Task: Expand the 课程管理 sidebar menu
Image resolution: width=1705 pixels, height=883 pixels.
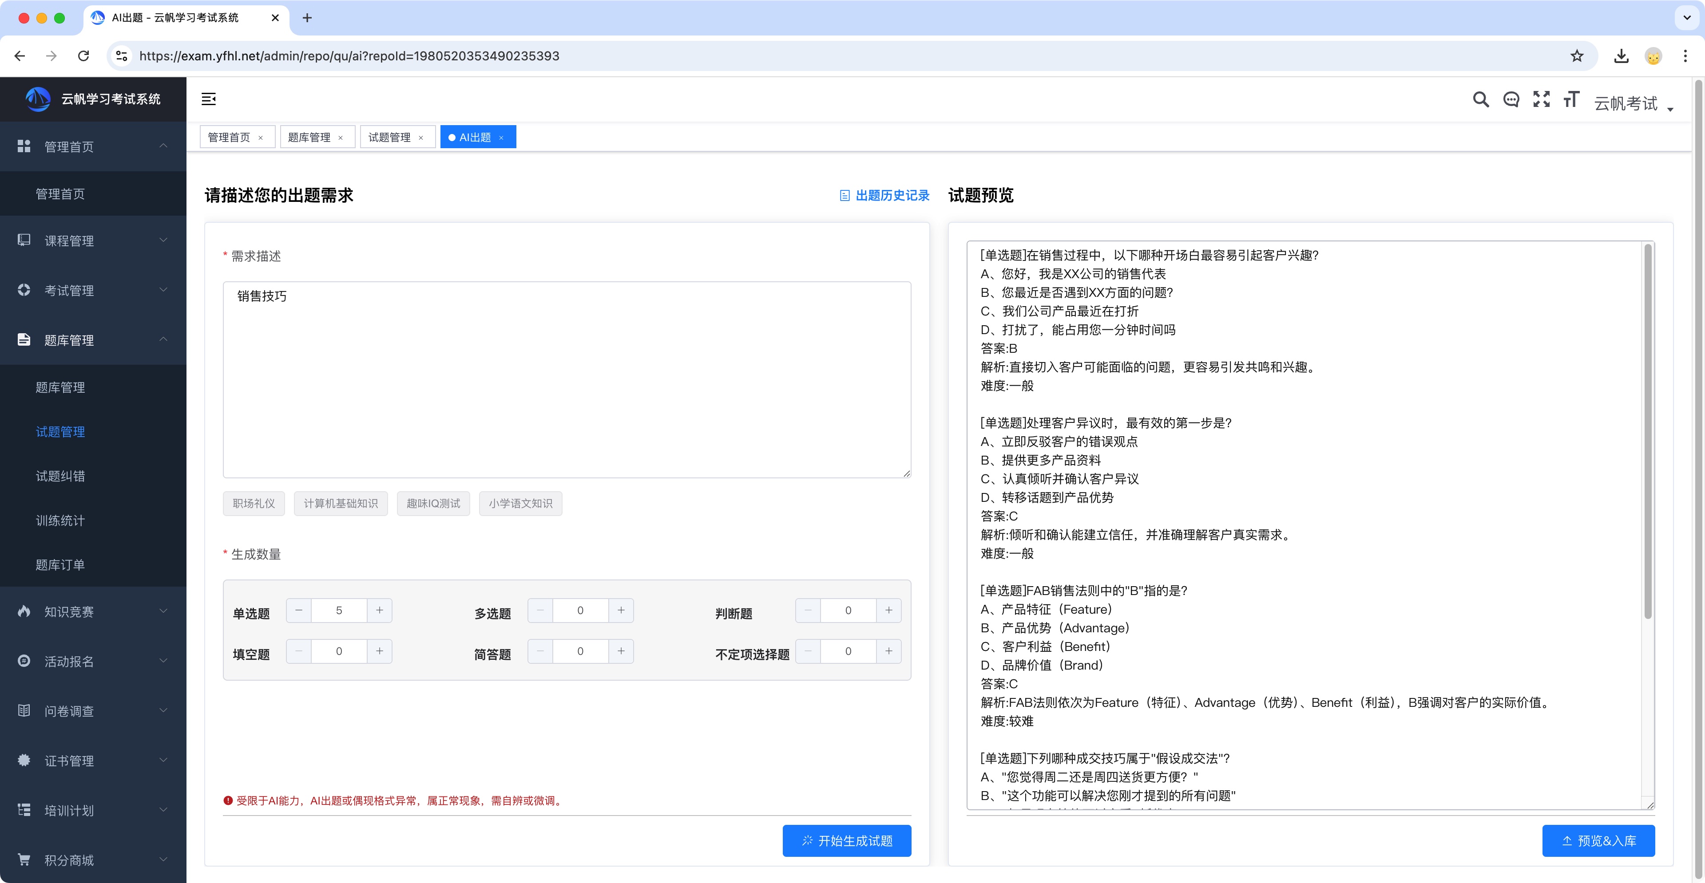Action: pyautogui.click(x=93, y=241)
